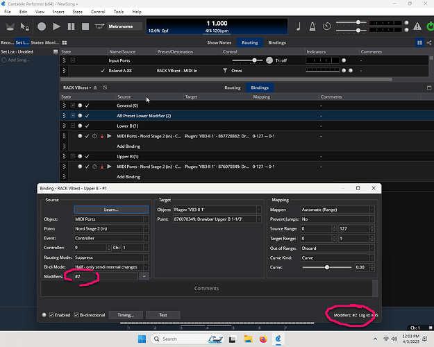Toggle the Roland A-88 route checkmark
434x347 pixels.
coord(102,71)
